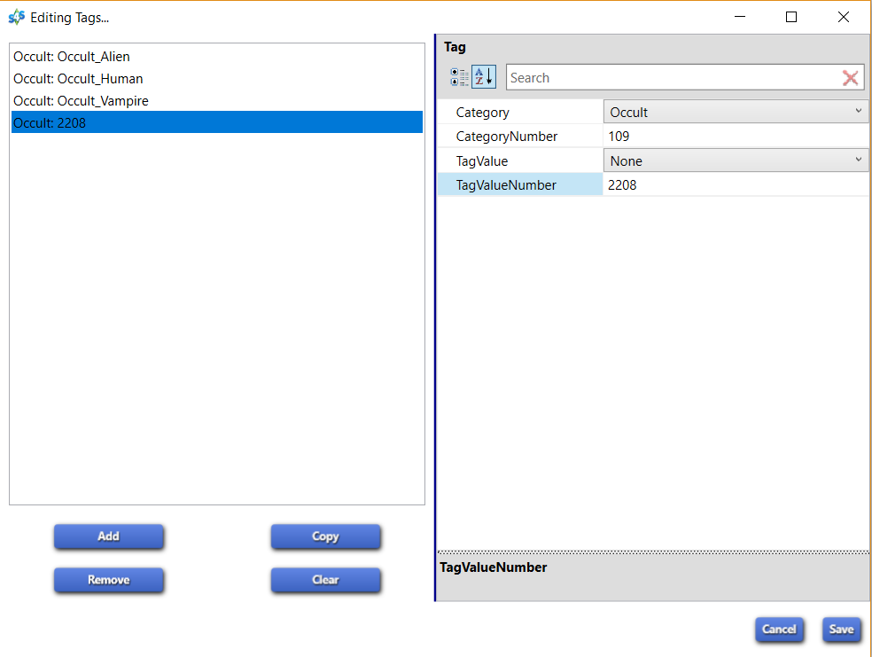Add a new tag
872x657 pixels.
point(108,536)
